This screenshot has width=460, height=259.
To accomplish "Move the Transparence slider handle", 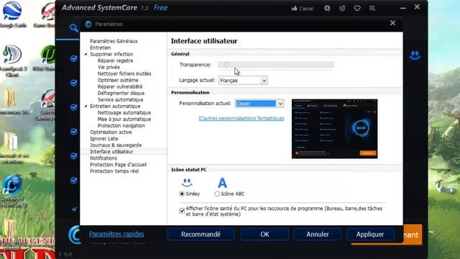I will tap(226, 65).
